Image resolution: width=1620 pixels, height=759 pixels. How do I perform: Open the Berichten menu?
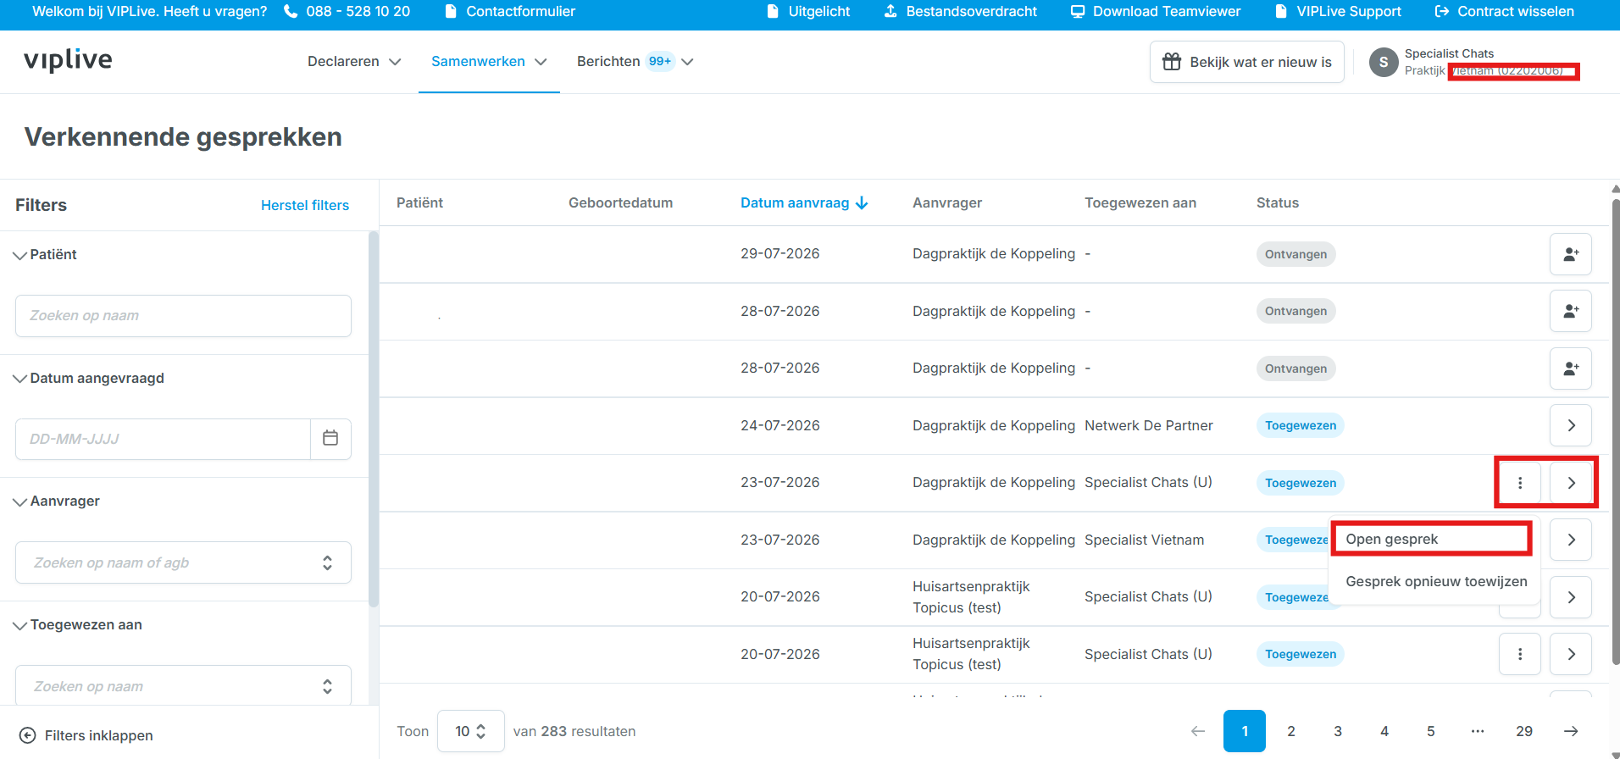(635, 61)
